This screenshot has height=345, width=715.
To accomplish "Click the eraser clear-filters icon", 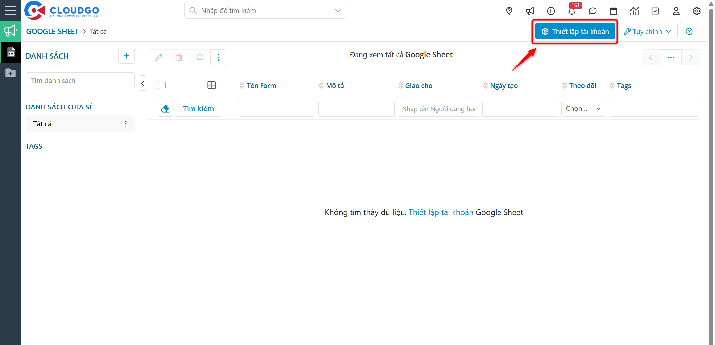I will tap(165, 108).
